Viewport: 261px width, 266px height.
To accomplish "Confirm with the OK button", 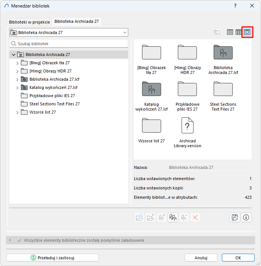I will [238, 258].
